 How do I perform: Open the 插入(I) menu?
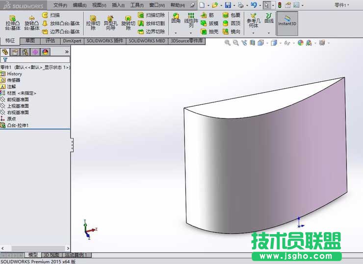(118, 5)
